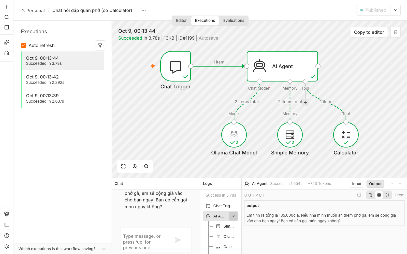This screenshot has width=407, height=254.
Task: Search the output data
Action: [359, 195]
